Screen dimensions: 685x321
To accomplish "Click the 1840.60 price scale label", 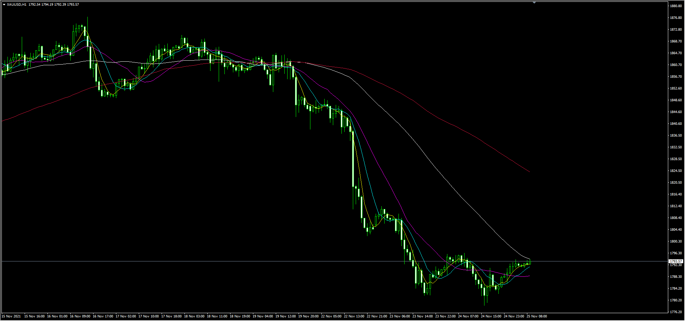I will pyautogui.click(x=676, y=124).
